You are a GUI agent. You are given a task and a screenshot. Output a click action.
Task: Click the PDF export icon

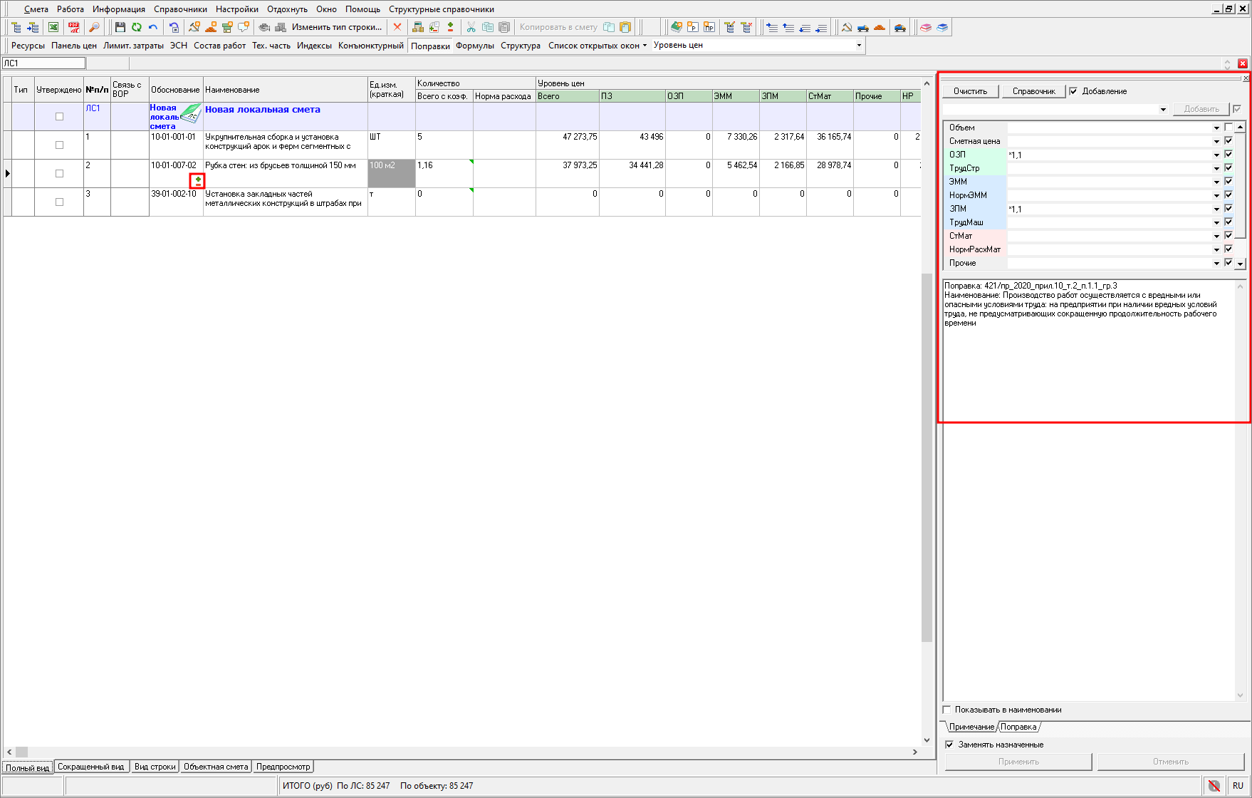73,27
